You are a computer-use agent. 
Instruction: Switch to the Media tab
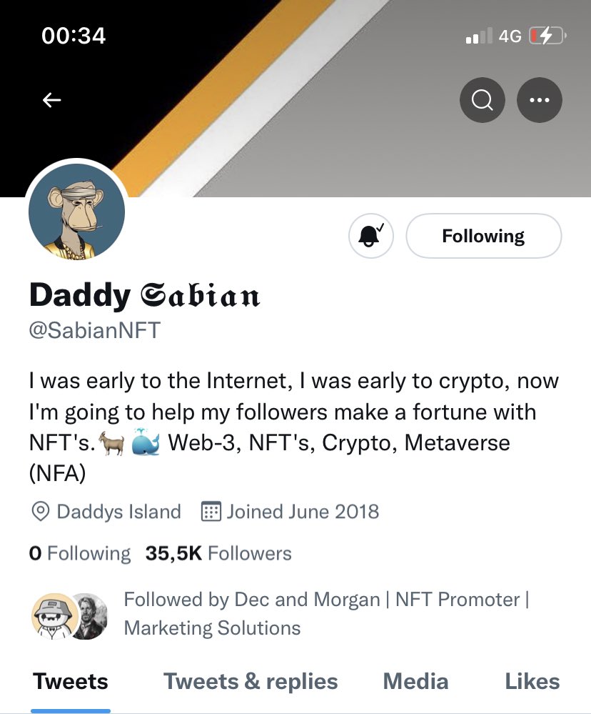(415, 682)
